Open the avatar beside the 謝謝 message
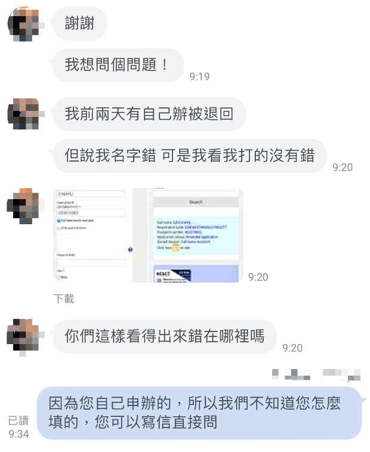370x452 pixels. tap(24, 24)
